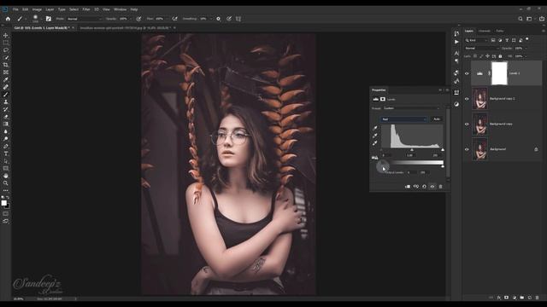Click the white output levels slider handle

click(x=443, y=166)
